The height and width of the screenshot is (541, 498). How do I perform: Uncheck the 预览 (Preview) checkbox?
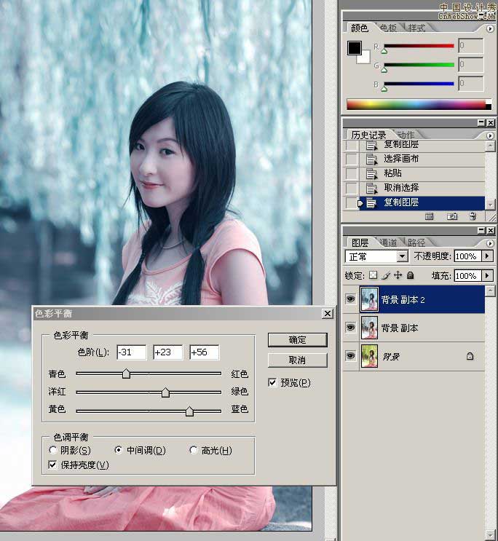pos(273,382)
